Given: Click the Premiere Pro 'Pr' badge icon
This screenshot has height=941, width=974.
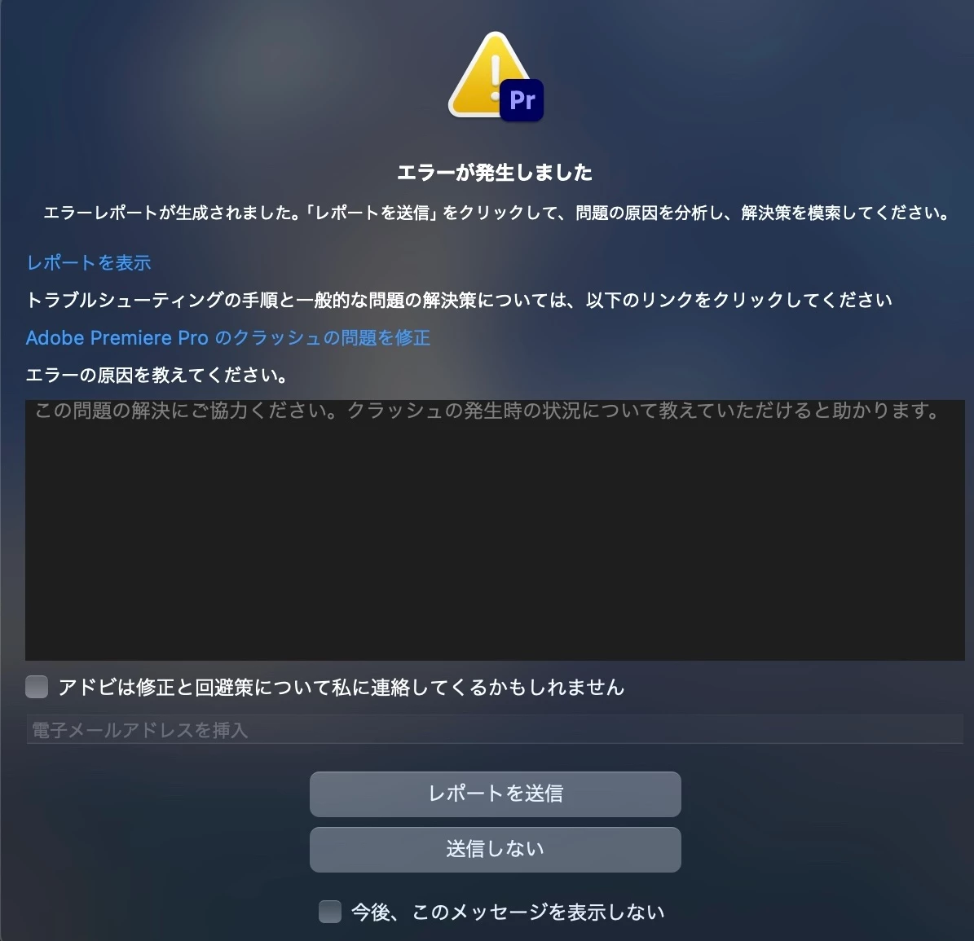Looking at the screenshot, I should tap(522, 100).
